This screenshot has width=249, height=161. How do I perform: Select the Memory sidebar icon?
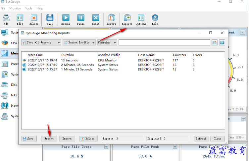[x=5, y=53]
